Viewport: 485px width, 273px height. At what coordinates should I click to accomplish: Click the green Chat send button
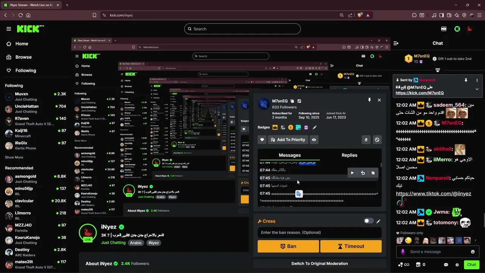472,265
